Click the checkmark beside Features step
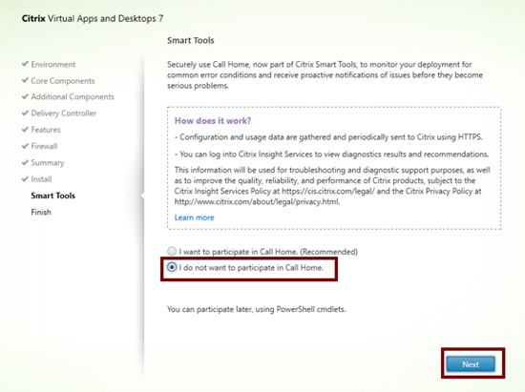This screenshot has height=392, width=525. (x=25, y=130)
